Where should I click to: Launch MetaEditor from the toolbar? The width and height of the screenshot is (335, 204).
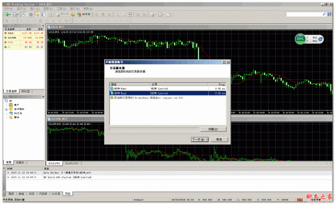[73, 15]
